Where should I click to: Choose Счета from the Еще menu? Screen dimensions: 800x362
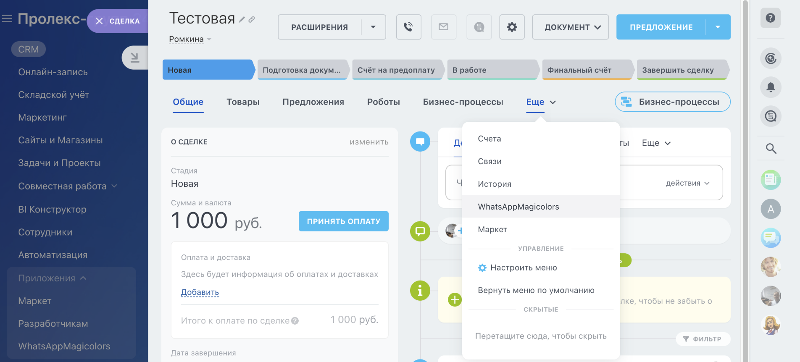541,139
